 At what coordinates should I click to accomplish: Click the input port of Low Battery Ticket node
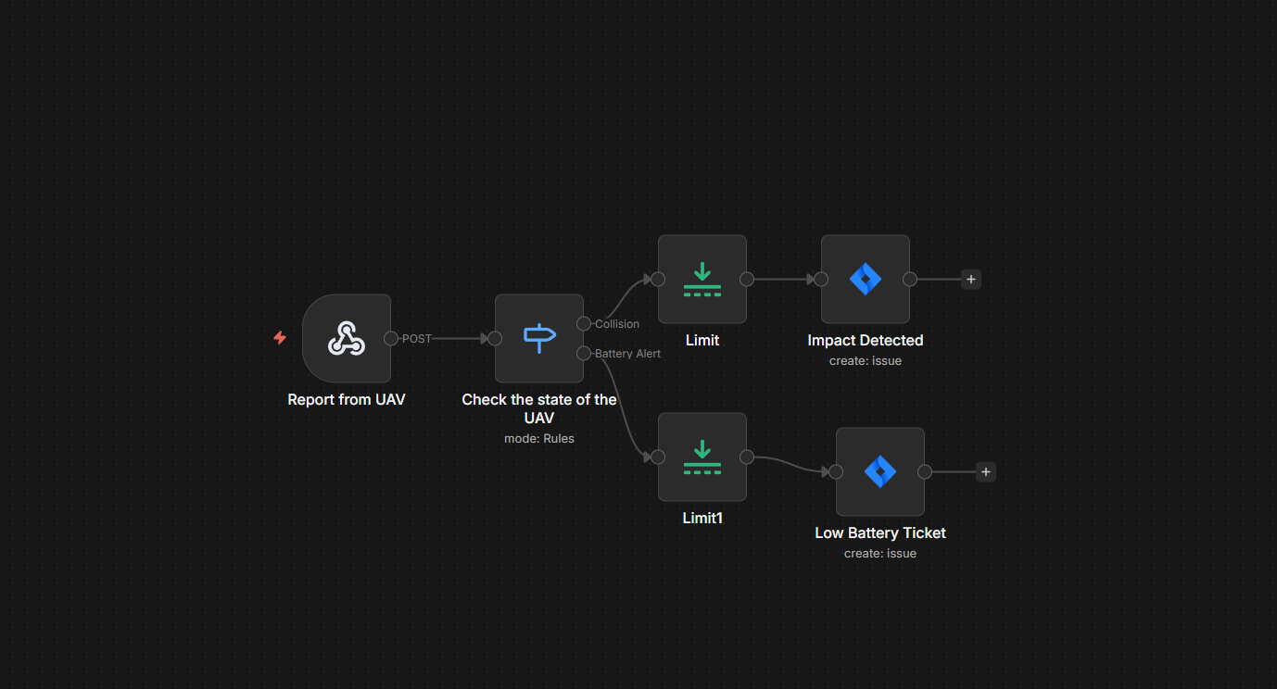835,471
